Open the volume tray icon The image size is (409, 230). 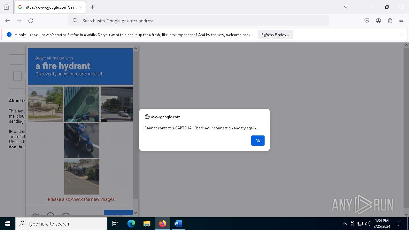(x=368, y=224)
